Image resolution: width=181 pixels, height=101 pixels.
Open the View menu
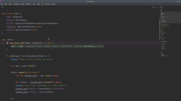point(10,4)
